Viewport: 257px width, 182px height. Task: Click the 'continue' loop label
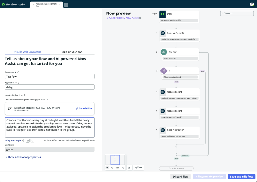[x=185, y=156]
